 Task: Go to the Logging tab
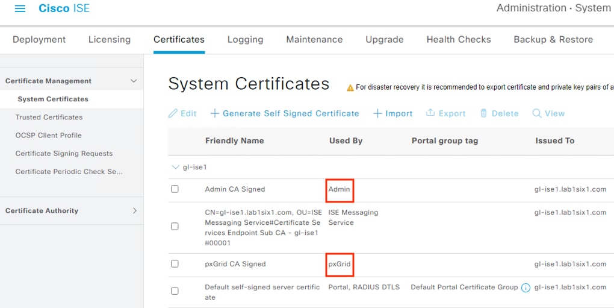(x=245, y=40)
